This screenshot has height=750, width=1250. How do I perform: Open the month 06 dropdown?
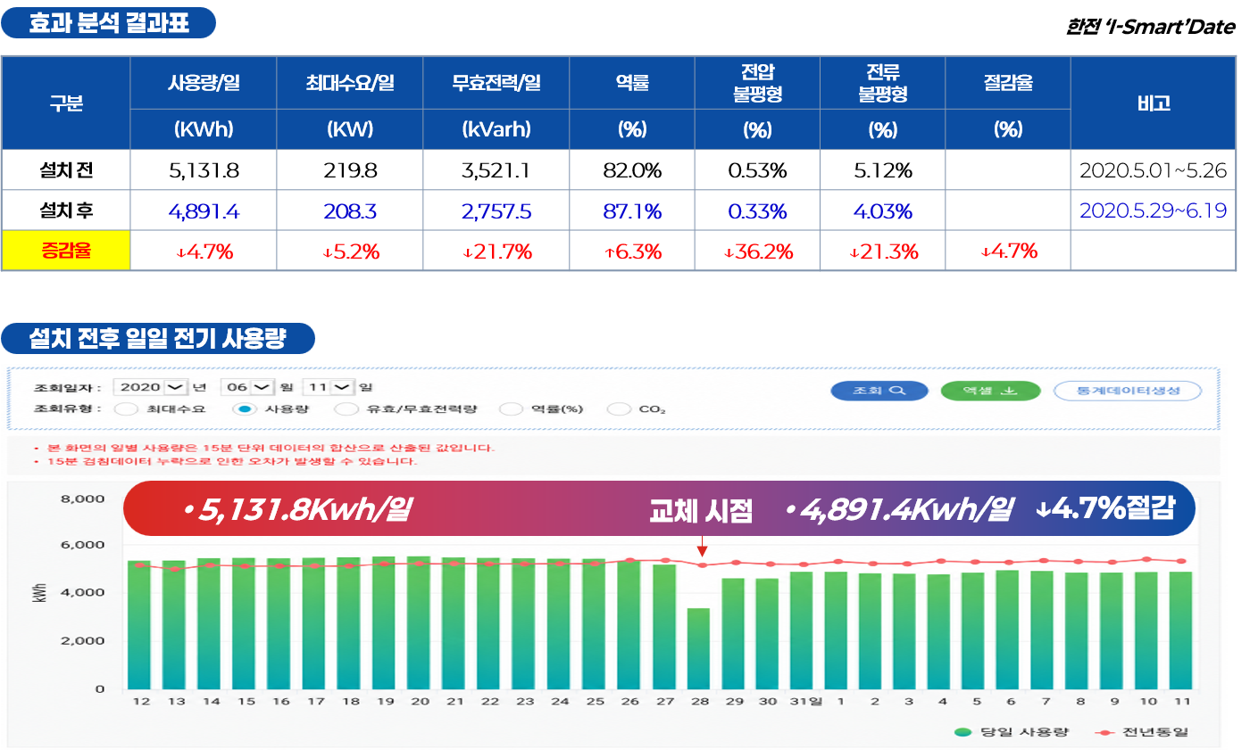(246, 387)
